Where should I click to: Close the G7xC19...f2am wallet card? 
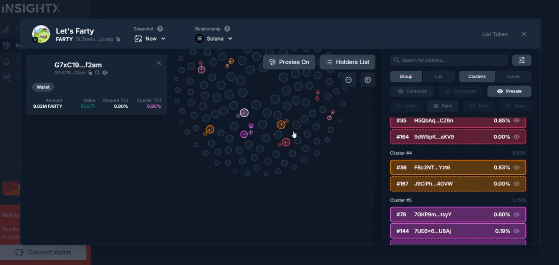click(x=159, y=63)
